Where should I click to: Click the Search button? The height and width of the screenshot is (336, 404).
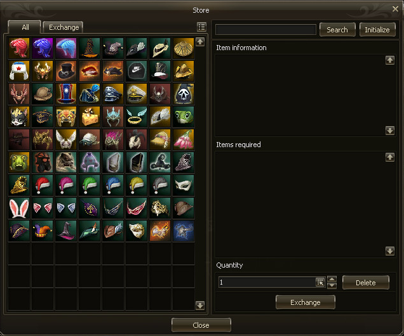pos(337,30)
